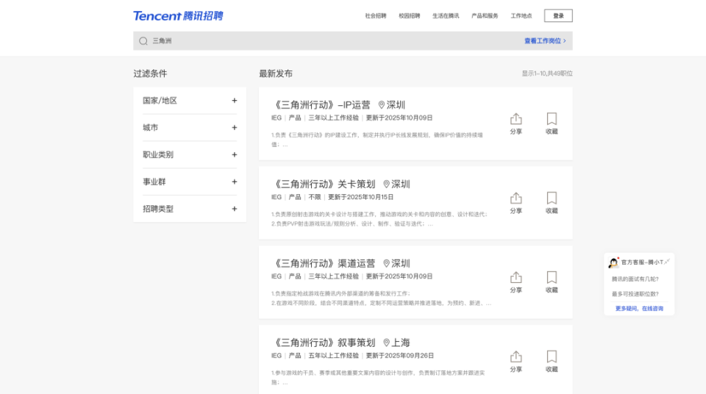Click the search magnifier icon

pyautogui.click(x=143, y=41)
